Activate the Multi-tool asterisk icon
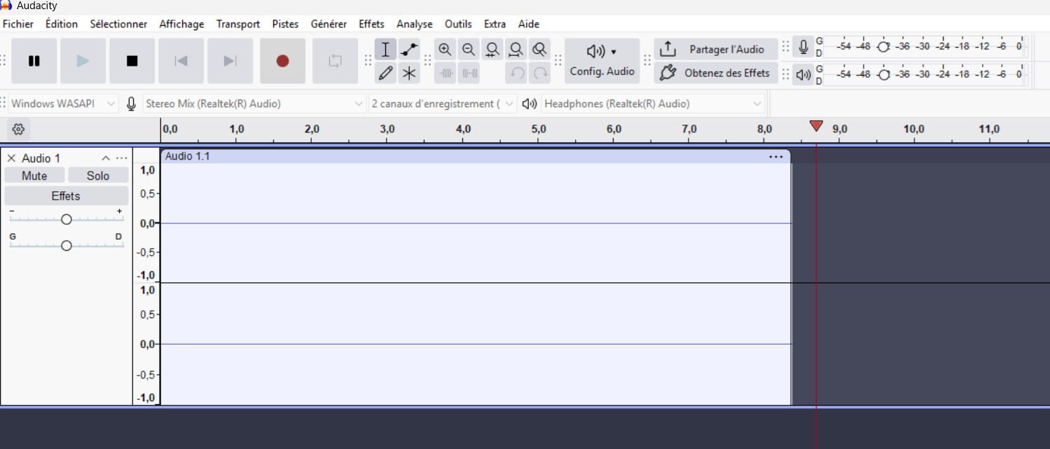Image resolution: width=1050 pixels, height=449 pixels. point(409,73)
